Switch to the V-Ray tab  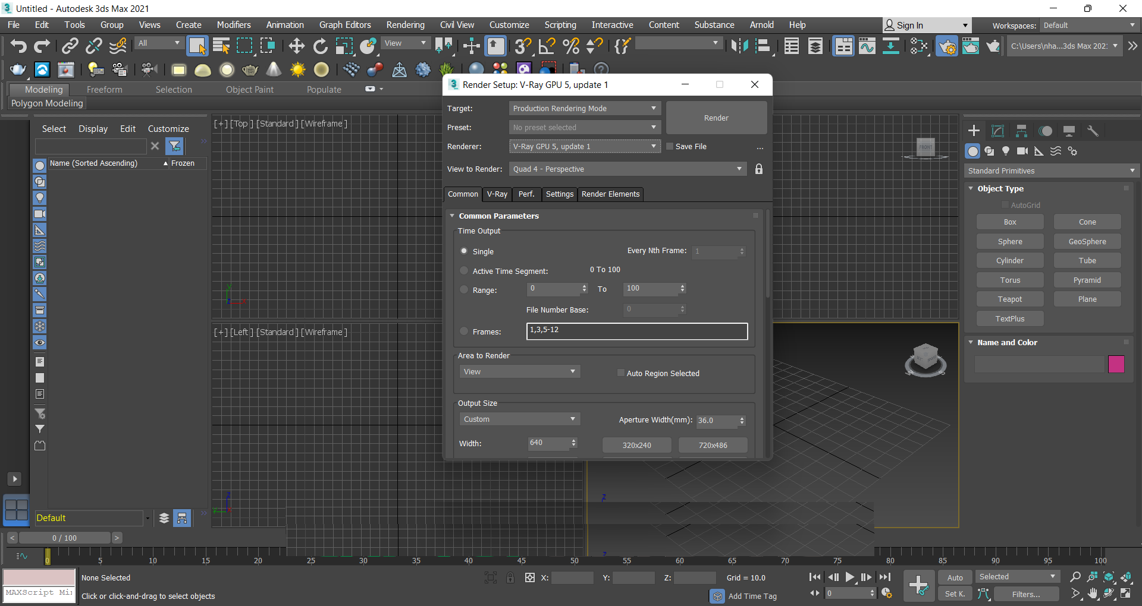[497, 194]
